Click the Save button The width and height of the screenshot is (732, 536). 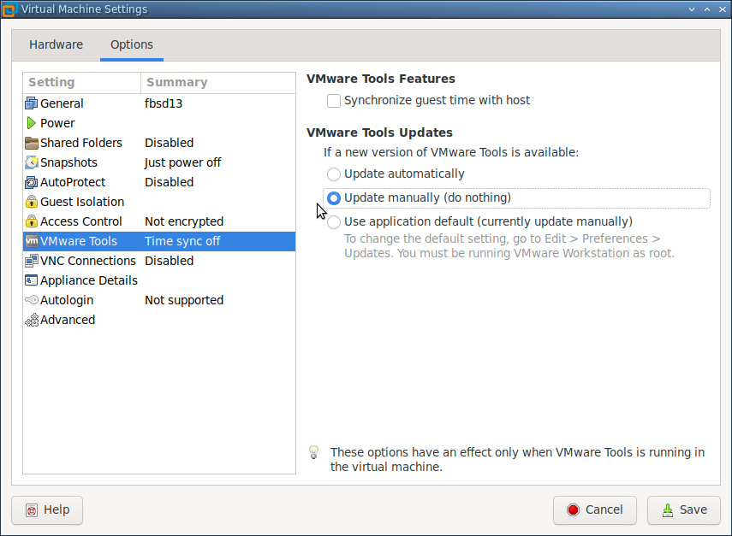pyautogui.click(x=684, y=510)
